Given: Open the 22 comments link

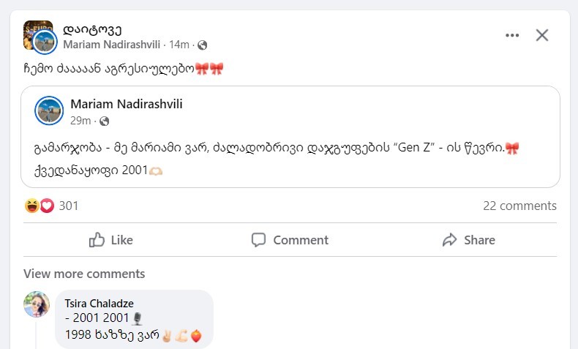Looking at the screenshot, I should (x=519, y=206).
